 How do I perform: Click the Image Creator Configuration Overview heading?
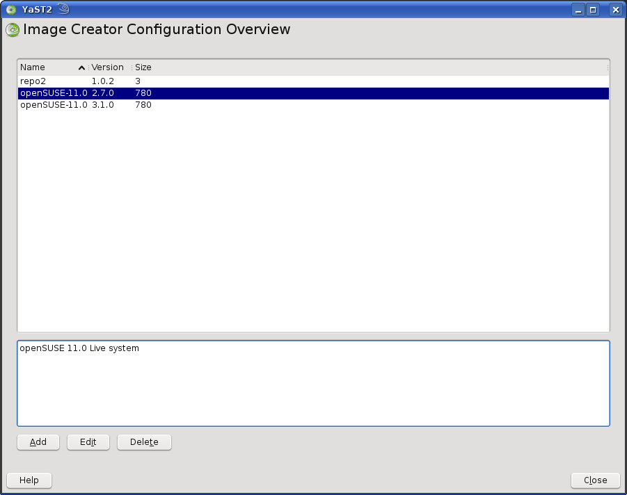coord(156,29)
